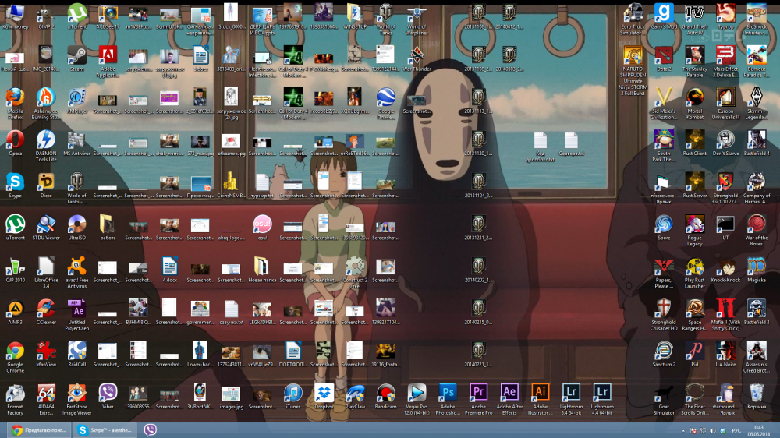
Task: Open avast! Free Antivirus icon
Action: (x=76, y=274)
